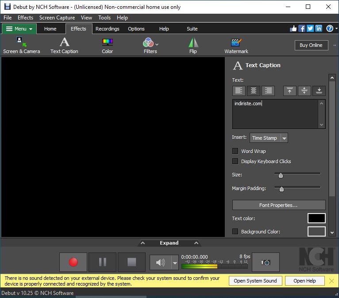This screenshot has width=339, height=298.
Task: Share on LinkedIn icon
Action: pos(319,28)
